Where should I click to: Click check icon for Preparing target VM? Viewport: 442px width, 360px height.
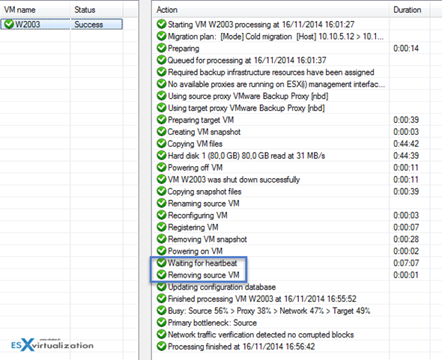click(162, 120)
